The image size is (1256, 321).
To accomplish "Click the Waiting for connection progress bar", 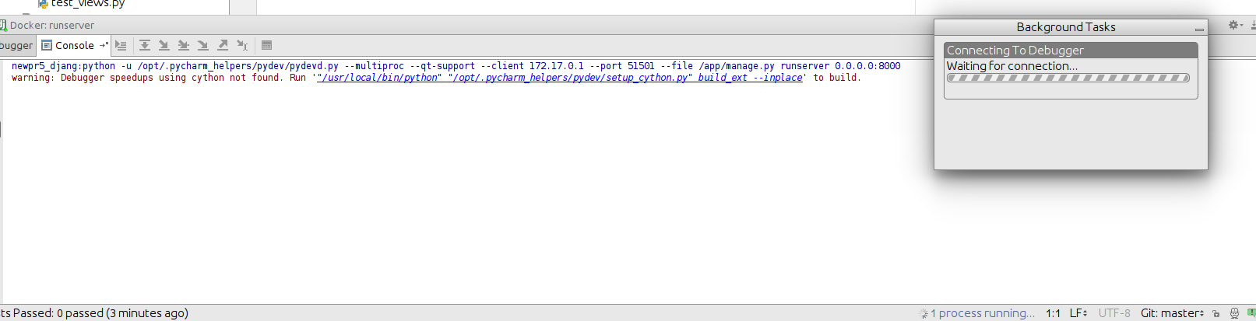I will coord(1068,78).
